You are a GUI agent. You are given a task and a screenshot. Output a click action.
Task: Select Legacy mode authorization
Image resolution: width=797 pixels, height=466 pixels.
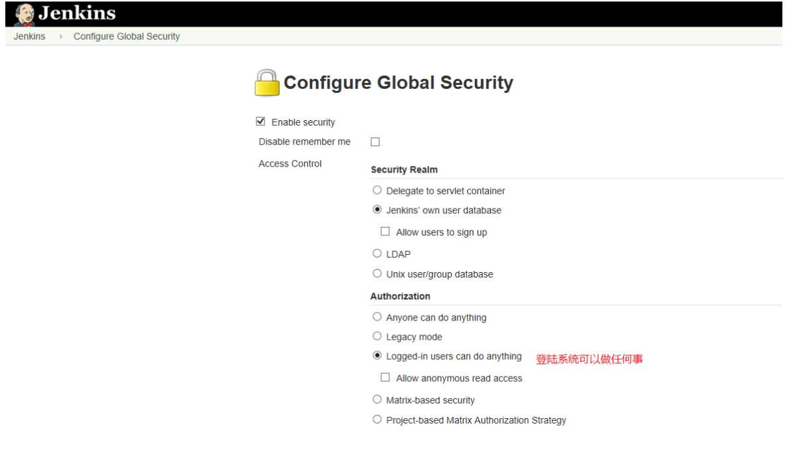pyautogui.click(x=377, y=336)
